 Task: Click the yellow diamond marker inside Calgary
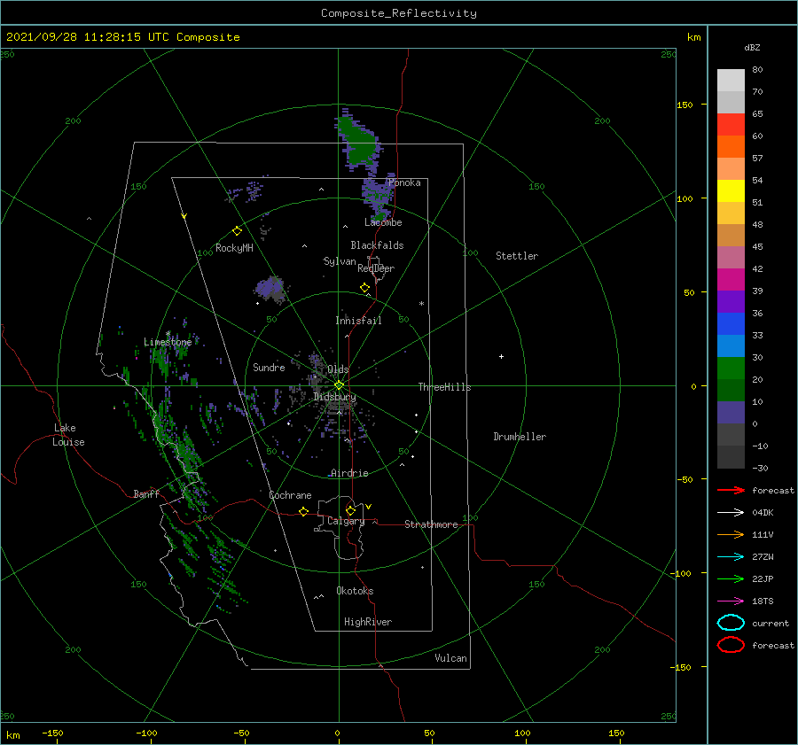[350, 510]
